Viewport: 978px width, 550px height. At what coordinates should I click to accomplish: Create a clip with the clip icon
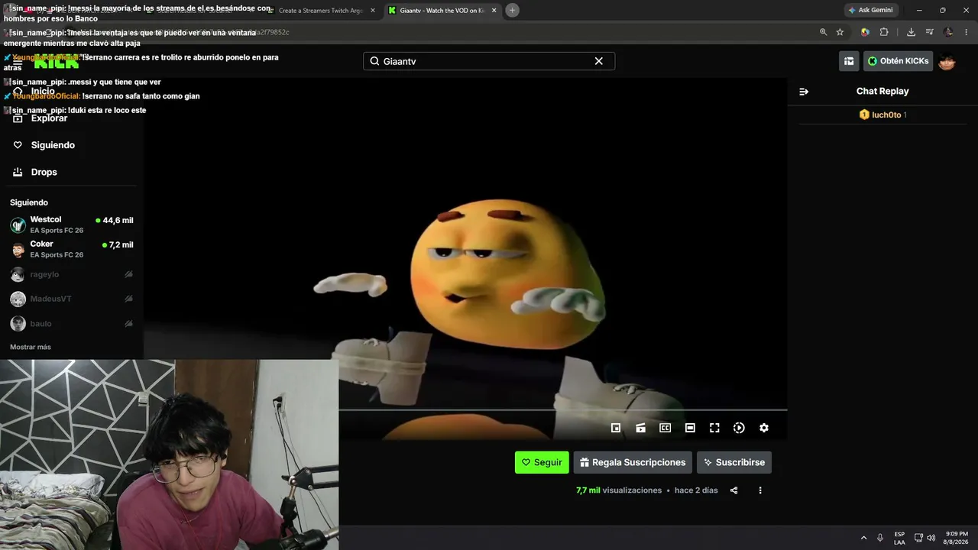coord(640,428)
